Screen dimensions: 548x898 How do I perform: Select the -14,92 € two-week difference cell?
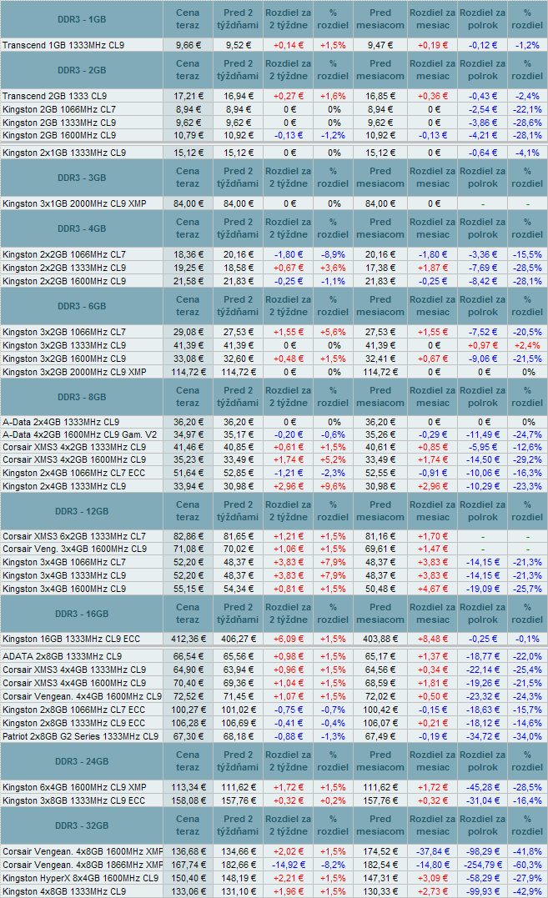(289, 865)
